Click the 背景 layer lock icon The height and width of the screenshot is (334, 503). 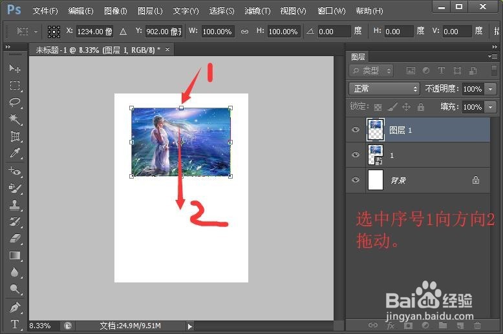(x=476, y=180)
